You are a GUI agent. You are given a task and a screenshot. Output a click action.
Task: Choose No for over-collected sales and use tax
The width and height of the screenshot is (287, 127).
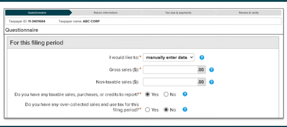[x=166, y=110]
